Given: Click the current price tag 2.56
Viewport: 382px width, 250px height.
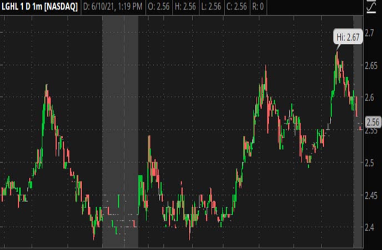Looking at the screenshot, I should click(373, 122).
